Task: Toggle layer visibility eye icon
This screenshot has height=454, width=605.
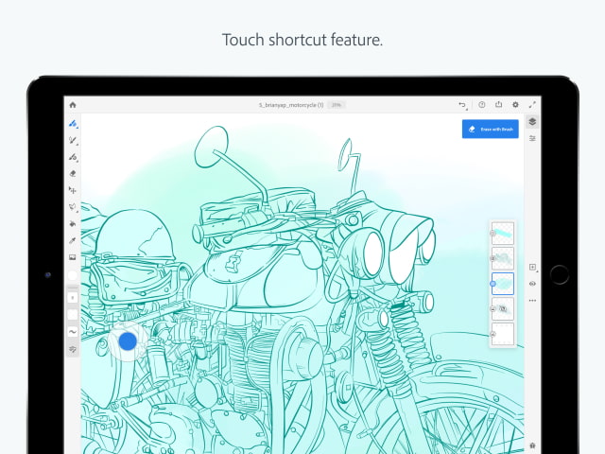Action: 532,283
